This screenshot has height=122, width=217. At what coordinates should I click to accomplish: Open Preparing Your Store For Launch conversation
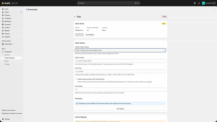pos(12,113)
